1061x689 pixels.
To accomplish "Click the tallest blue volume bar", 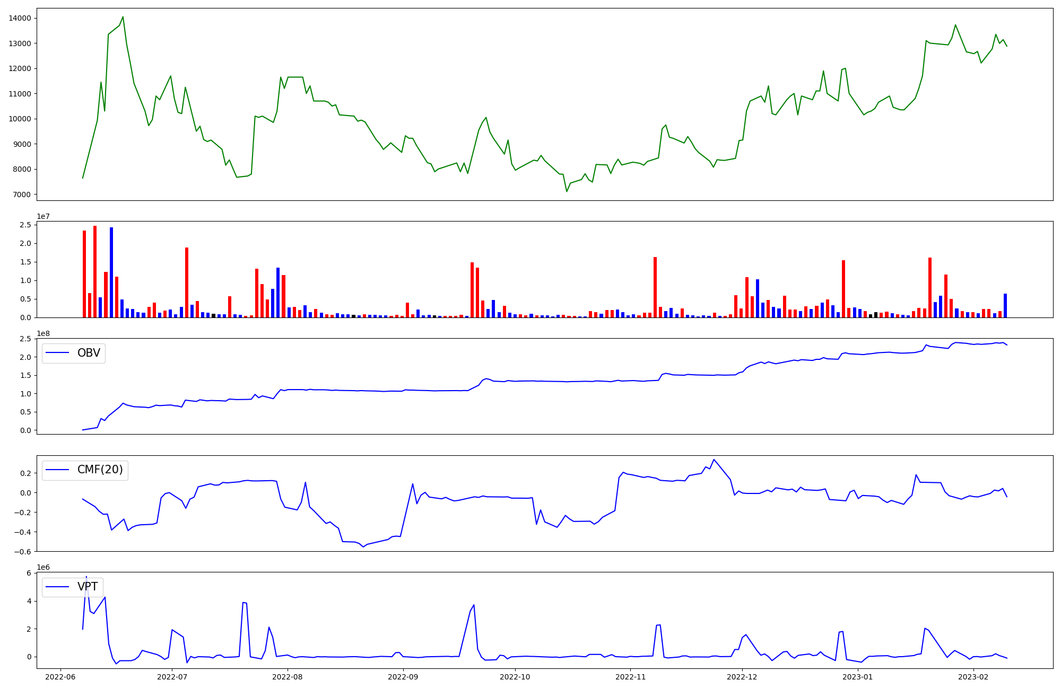I will [x=111, y=272].
